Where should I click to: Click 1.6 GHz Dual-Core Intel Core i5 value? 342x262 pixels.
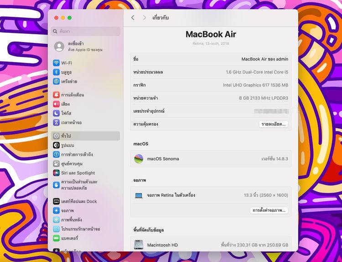[x=257, y=72]
